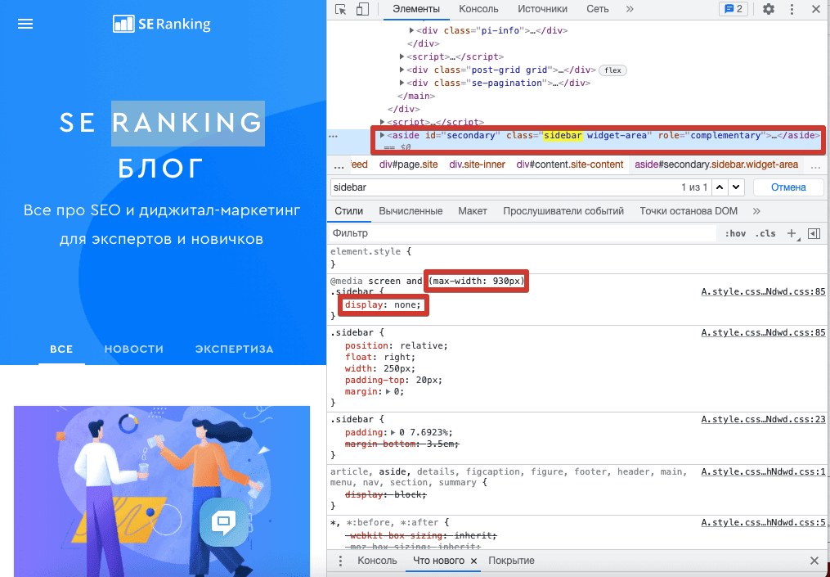Toggle the :hov element state panel

click(735, 233)
